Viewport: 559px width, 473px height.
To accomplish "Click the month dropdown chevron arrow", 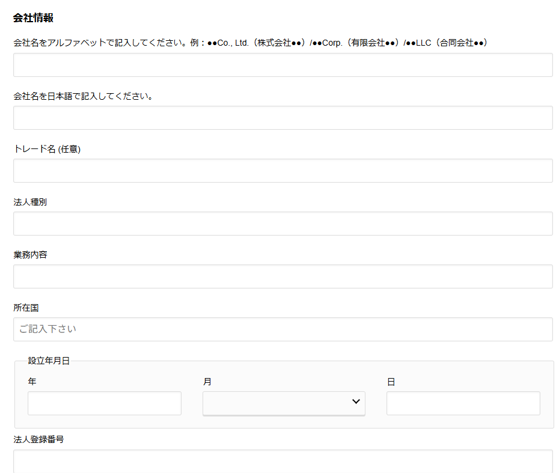I will (x=356, y=402).
